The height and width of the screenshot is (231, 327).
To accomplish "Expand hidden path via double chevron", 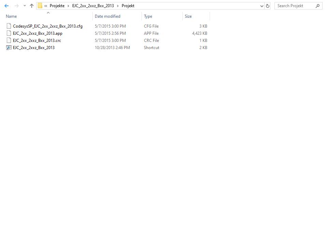I will click(x=46, y=6).
